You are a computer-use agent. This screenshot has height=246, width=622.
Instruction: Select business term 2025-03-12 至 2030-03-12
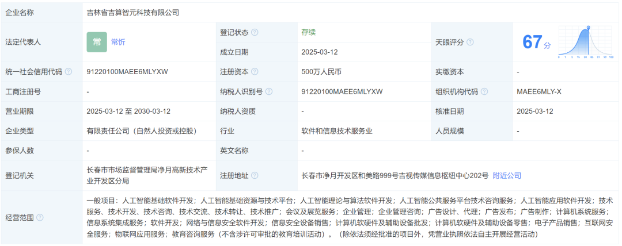click(128, 112)
